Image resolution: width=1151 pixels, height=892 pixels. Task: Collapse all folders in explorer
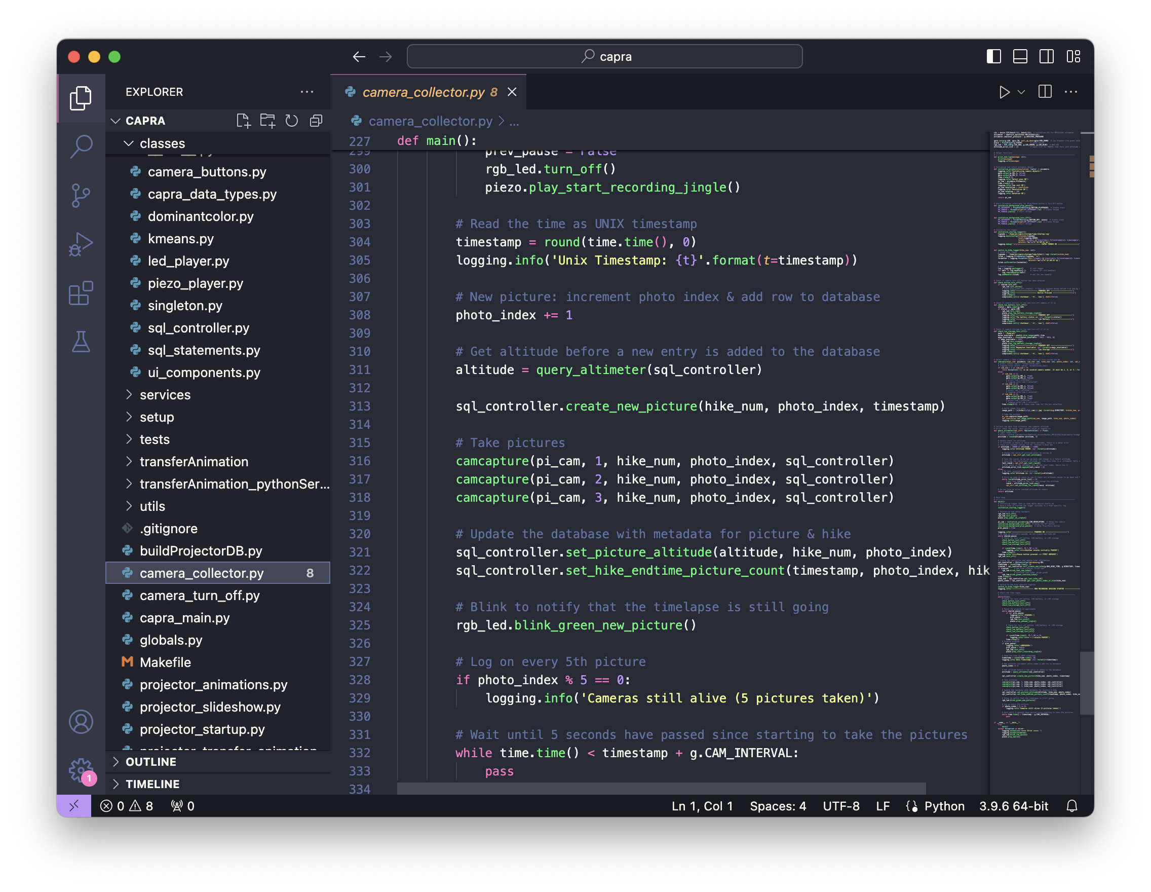316,121
